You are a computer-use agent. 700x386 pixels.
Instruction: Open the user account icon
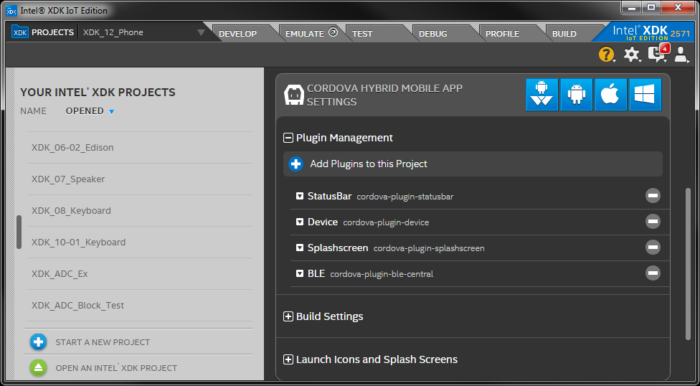point(681,55)
